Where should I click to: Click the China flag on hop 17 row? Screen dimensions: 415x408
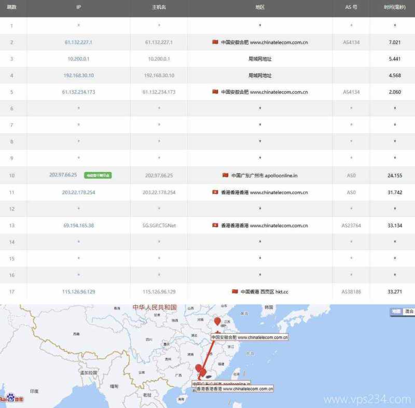coord(236,292)
